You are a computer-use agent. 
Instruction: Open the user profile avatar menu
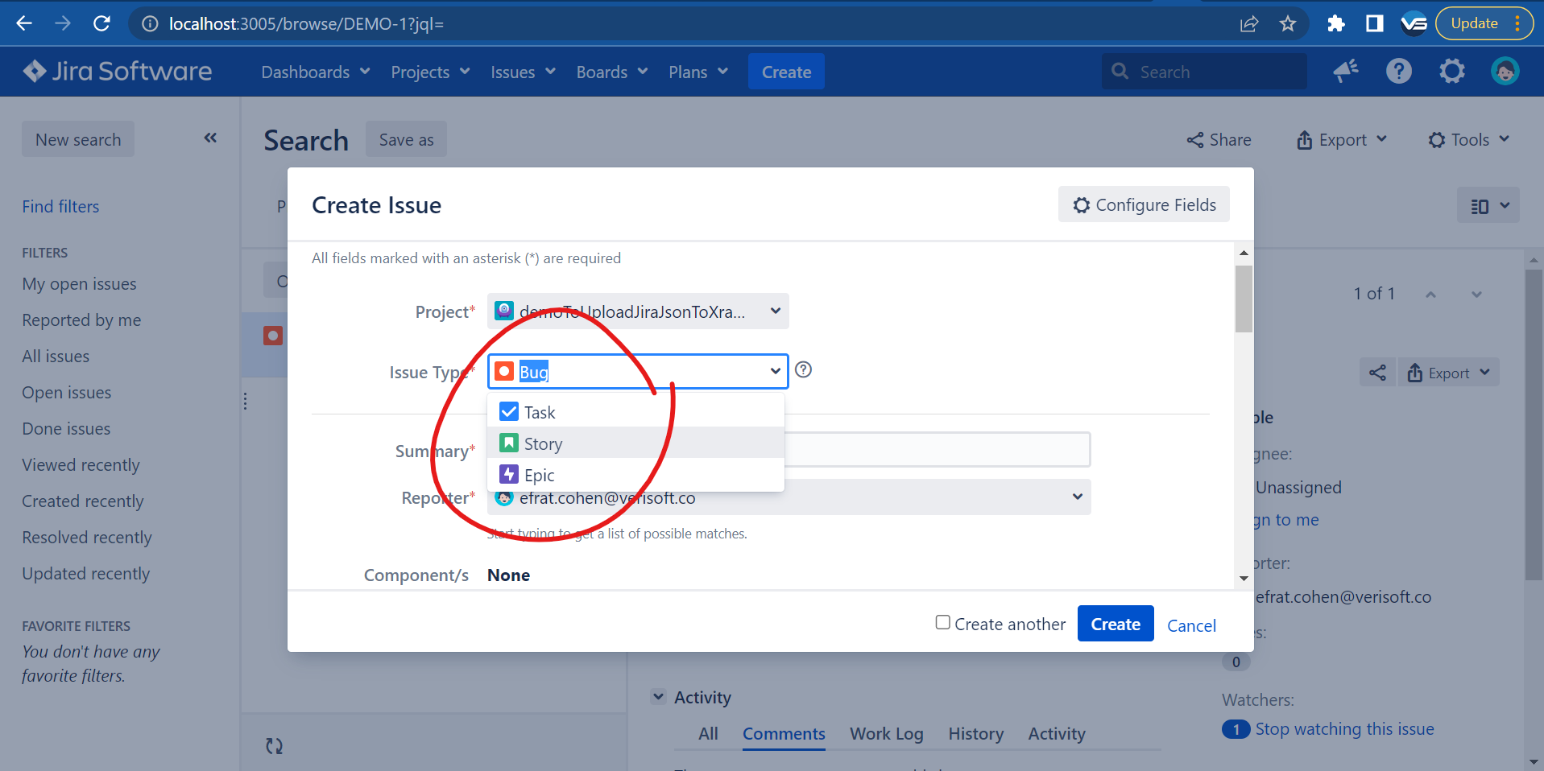point(1505,72)
